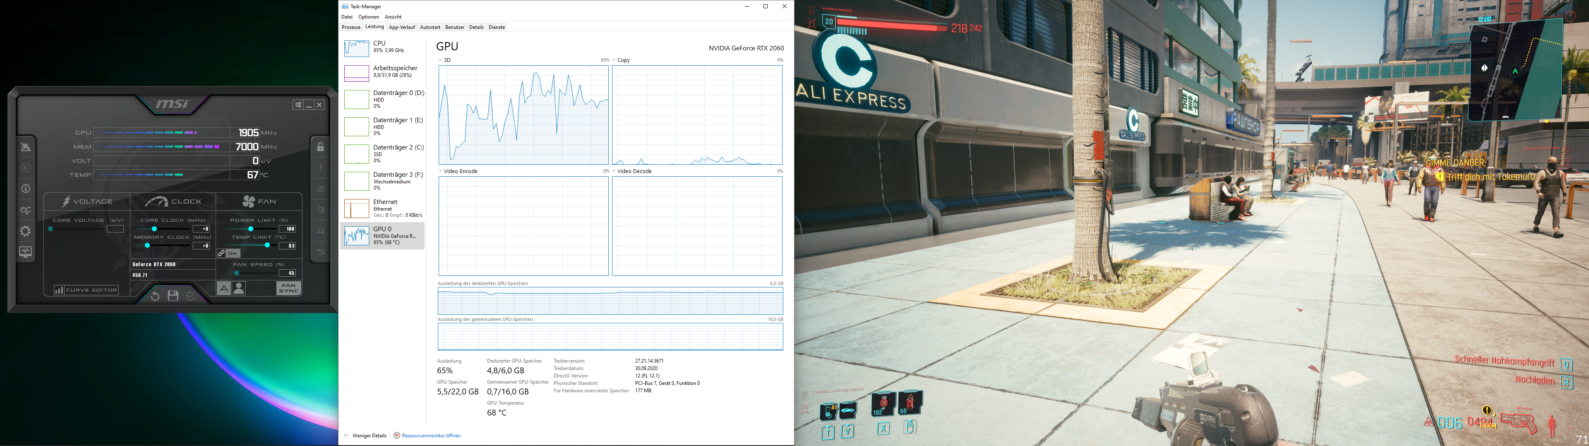The height and width of the screenshot is (446, 1589).
Task: Save current Afterburner profile with floppy icon
Action: point(173,297)
